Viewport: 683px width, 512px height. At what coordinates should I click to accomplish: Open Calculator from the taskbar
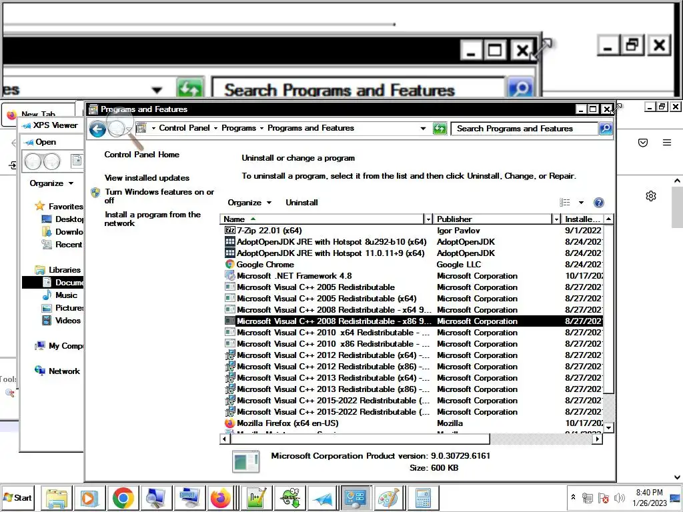tap(422, 497)
